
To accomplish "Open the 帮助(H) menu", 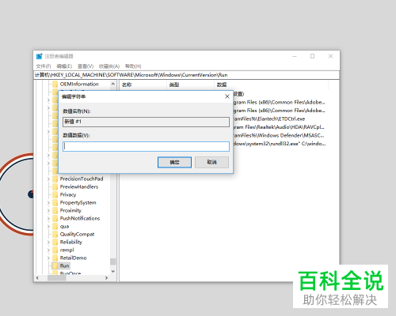I will click(133, 66).
